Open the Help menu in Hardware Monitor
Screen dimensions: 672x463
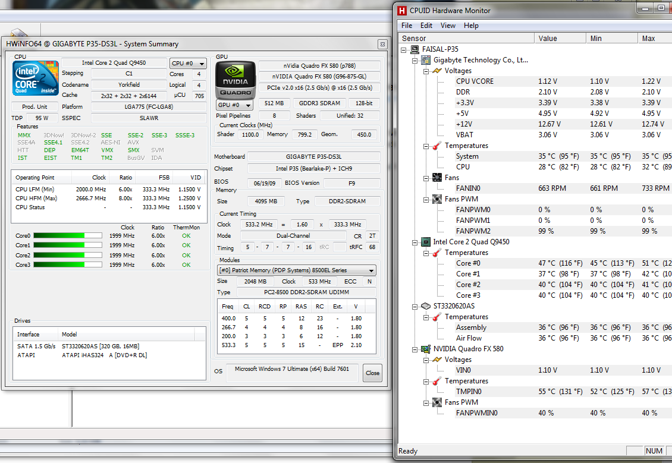click(x=471, y=26)
